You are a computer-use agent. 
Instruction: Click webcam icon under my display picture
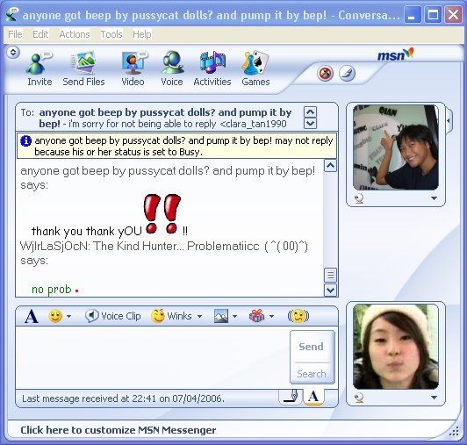tap(359, 398)
